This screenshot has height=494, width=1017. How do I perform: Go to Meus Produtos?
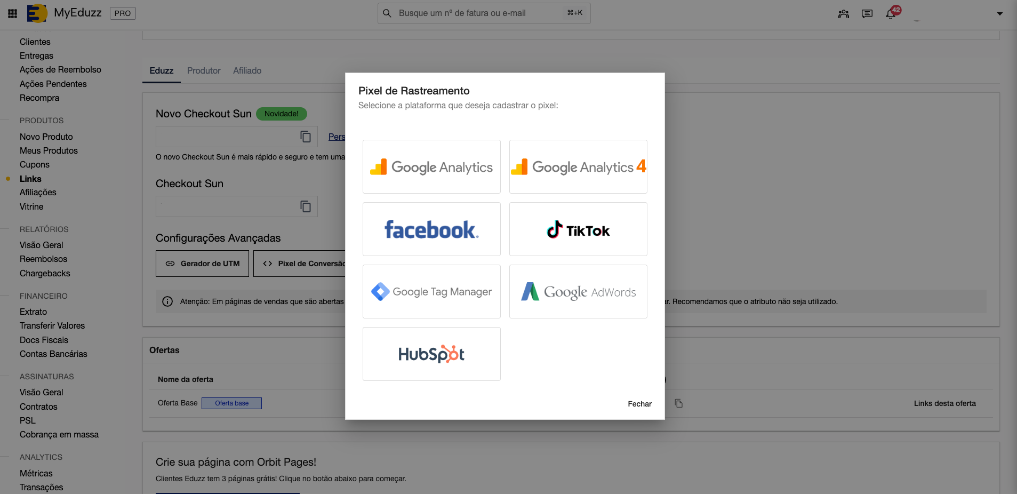coord(49,150)
